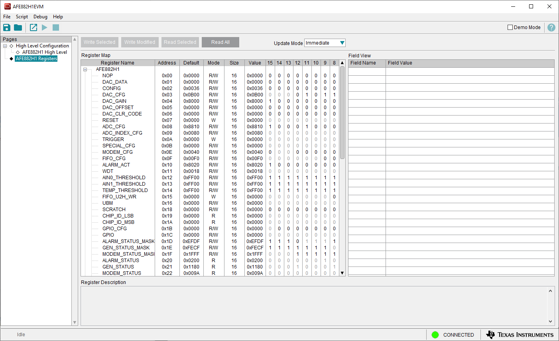The width and height of the screenshot is (559, 341).
Task: Select the TEMP_THRESHOLD register
Action: tap(125, 190)
